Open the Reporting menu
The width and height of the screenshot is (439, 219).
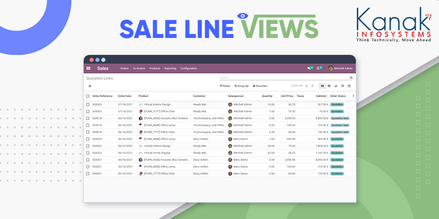point(170,68)
